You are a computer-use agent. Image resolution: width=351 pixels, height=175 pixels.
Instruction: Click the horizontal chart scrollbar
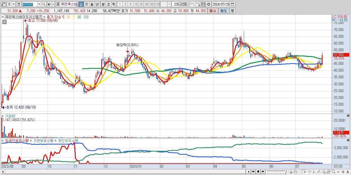click(123, 172)
